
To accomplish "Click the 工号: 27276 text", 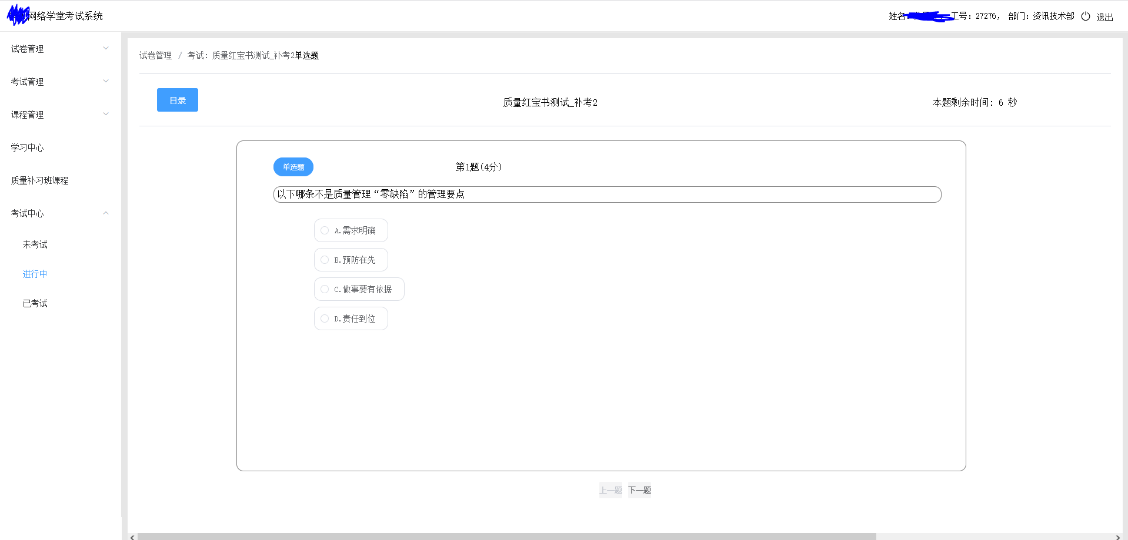I will tap(975, 16).
